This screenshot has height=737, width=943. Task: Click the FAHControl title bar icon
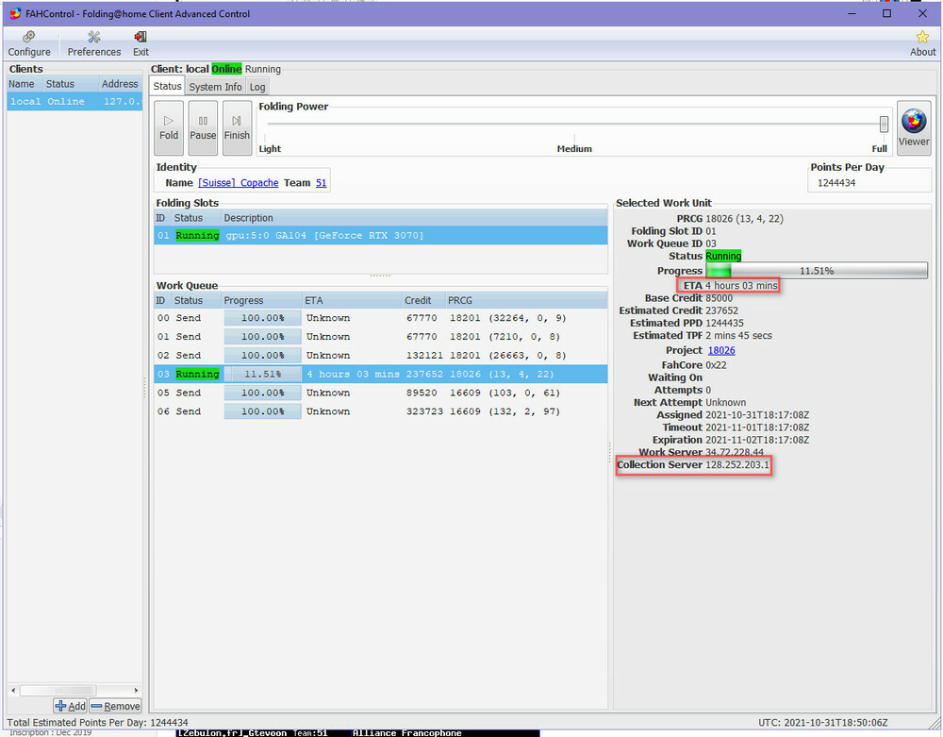(x=16, y=13)
